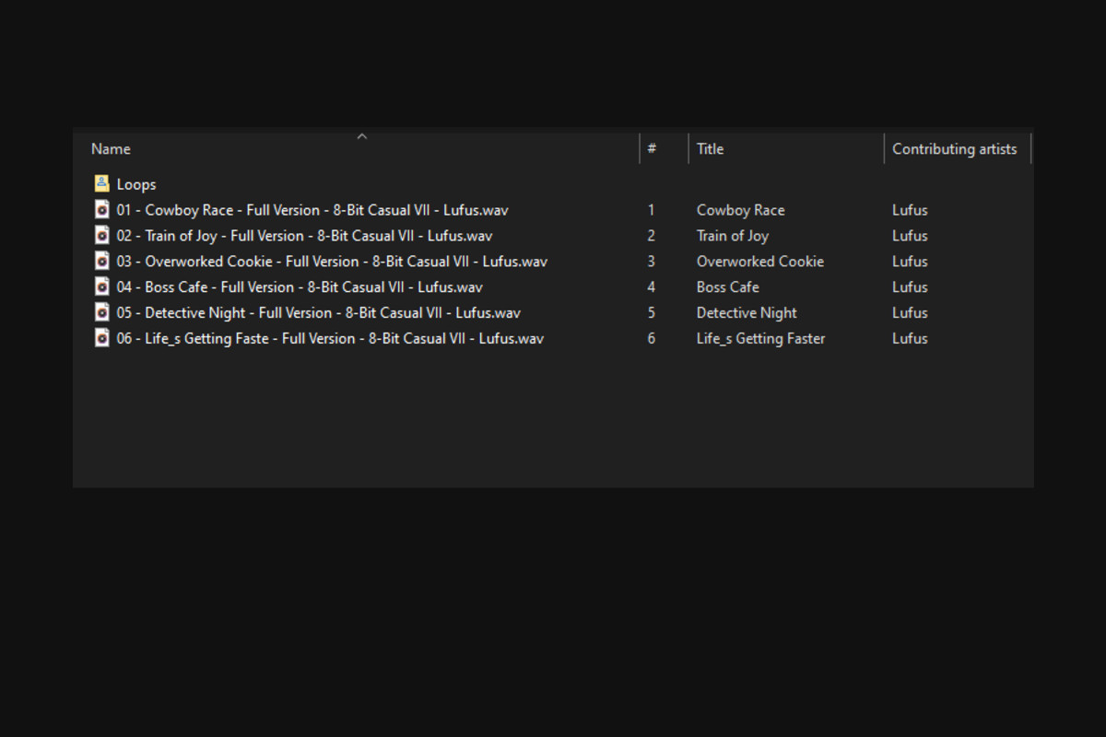
Task: Click the Life_s Getting Faster title cell
Action: click(760, 339)
